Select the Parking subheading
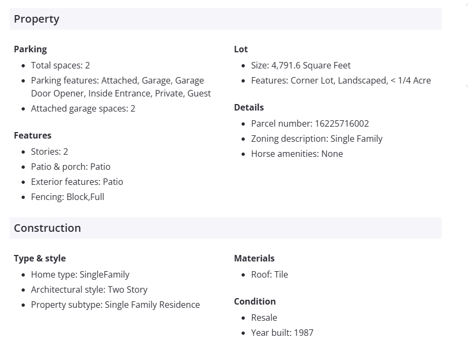Viewport: 468px width, 345px height. [x=30, y=49]
